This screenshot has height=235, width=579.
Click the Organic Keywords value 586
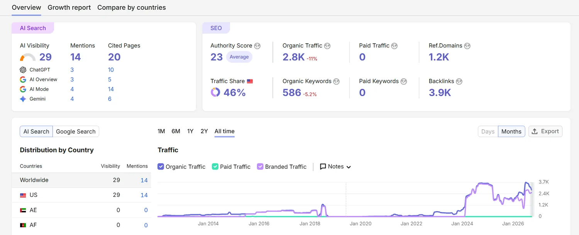click(x=292, y=92)
